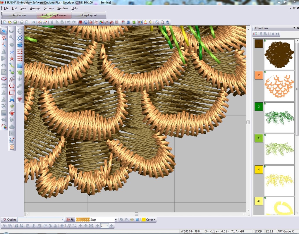Image resolution: width=299 pixels, height=234 pixels.
Task: Click the Open file folder icon
Action: (10, 22)
